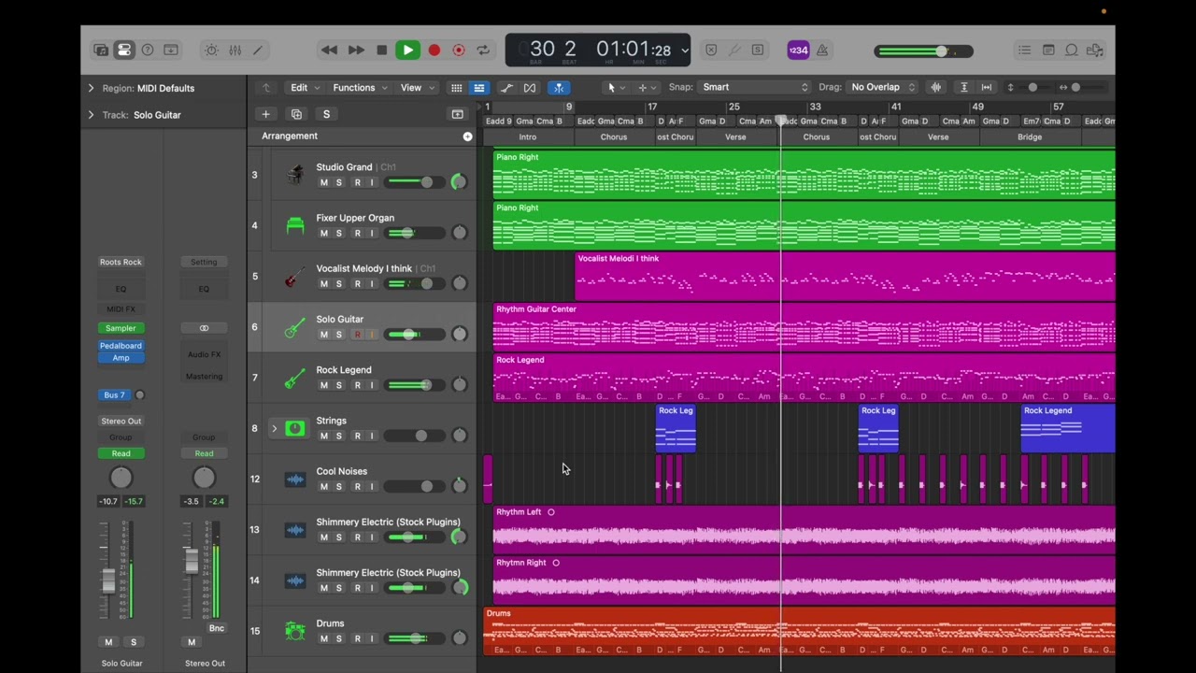This screenshot has width=1196, height=673.
Task: Open the Functions menu
Action: click(x=360, y=88)
